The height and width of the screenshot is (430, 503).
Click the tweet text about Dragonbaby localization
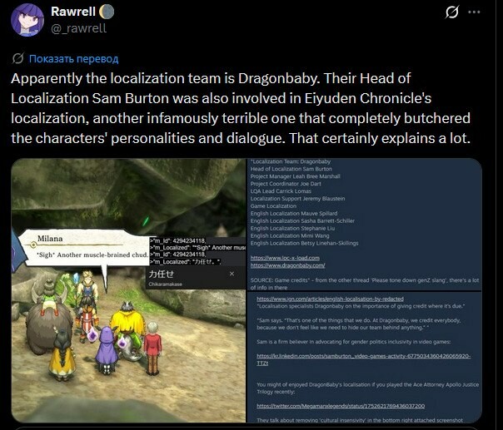point(241,108)
